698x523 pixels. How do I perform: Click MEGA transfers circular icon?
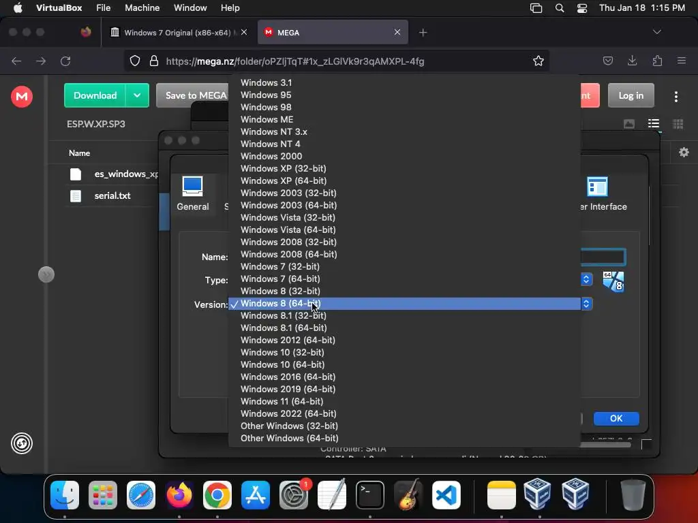coord(22,443)
